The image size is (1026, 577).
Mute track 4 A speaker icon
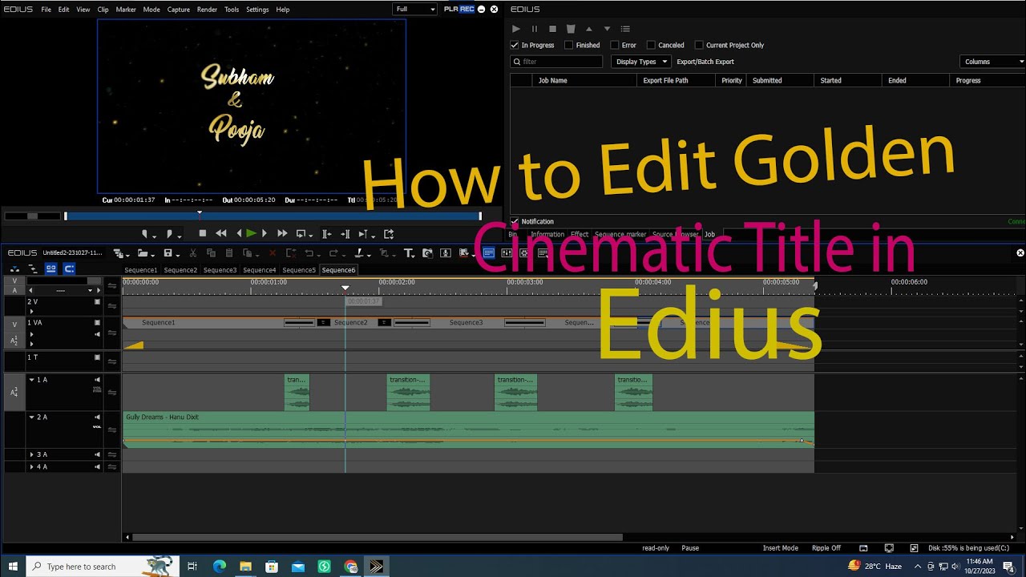point(97,466)
